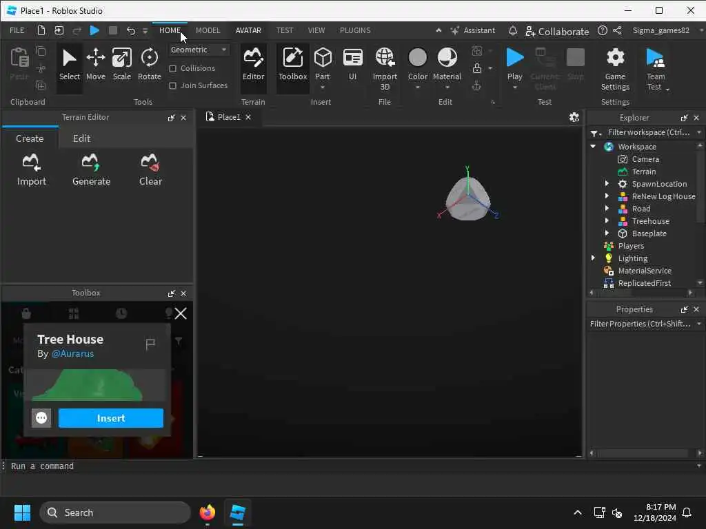
Task: Click the Undo arrow in quick bar
Action: pyautogui.click(x=130, y=30)
